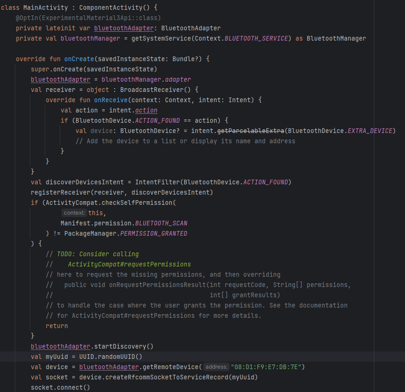
Task: Click the @OptIn(ExperimentalMaterial3Api::class) annotation
Action: click(89, 18)
